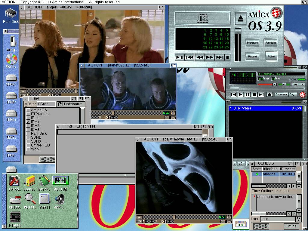Click the Interface column header in GENESIS
This screenshot has height=231, width=308.
click(x=270, y=169)
